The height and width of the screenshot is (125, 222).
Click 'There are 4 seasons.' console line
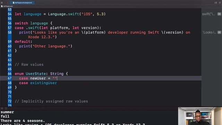click(23, 121)
